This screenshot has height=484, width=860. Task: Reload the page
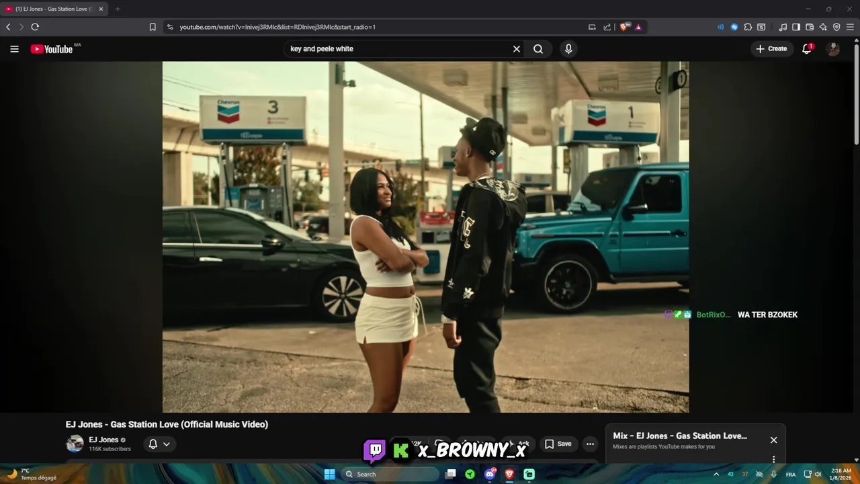[x=35, y=27]
